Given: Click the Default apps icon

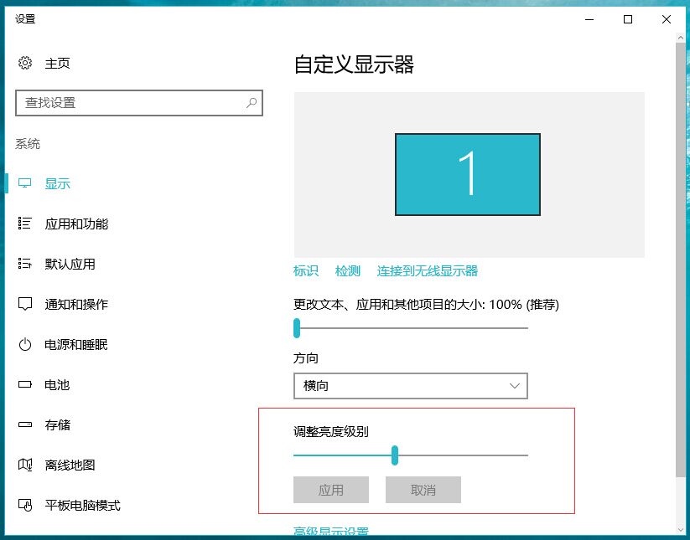Looking at the screenshot, I should [24, 264].
